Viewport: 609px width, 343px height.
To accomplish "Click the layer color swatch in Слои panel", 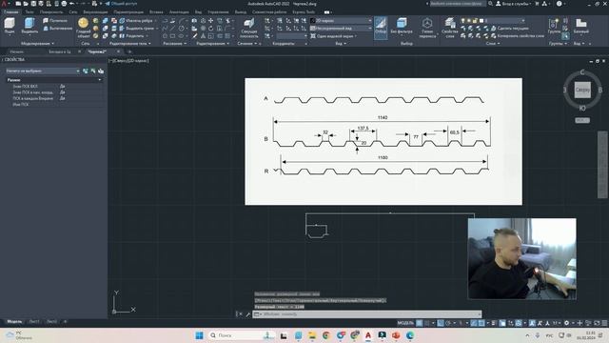I will coord(481,21).
